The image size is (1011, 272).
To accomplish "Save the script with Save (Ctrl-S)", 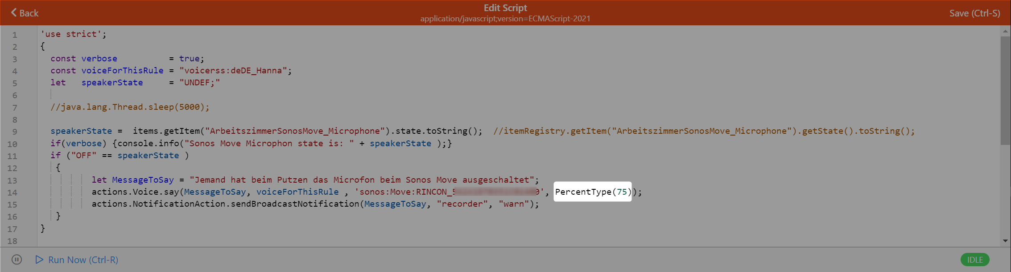I will [x=974, y=13].
